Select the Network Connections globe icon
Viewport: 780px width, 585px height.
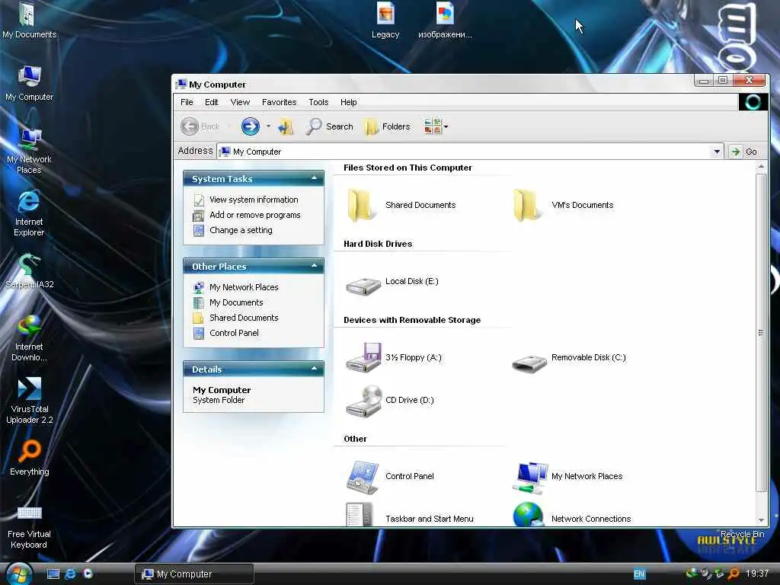pos(528,514)
